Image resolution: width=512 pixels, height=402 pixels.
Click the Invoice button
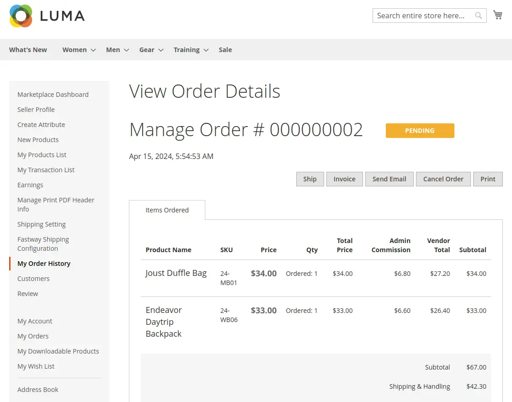[345, 179]
